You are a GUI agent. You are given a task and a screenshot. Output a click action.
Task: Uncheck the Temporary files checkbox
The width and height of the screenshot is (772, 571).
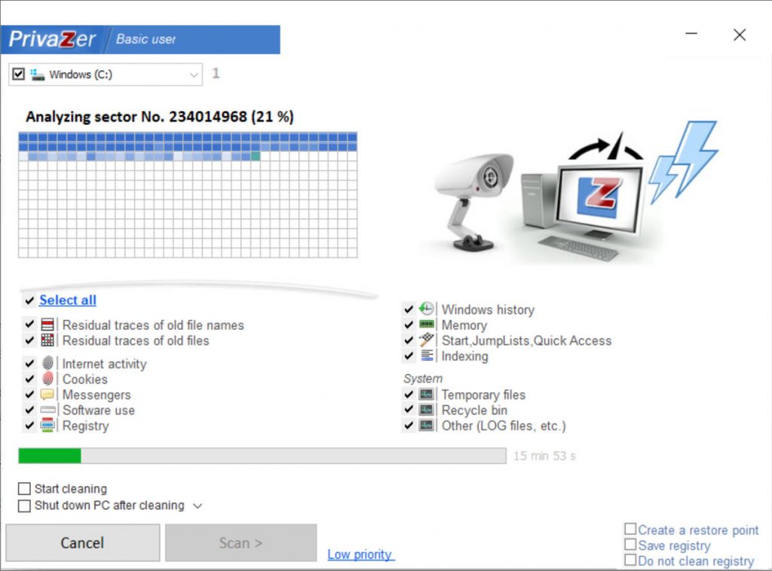409,395
